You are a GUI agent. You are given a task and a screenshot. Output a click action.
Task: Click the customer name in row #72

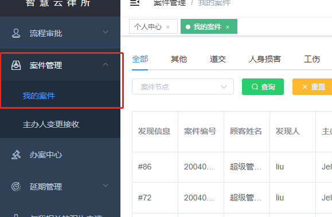pyautogui.click(x=245, y=198)
